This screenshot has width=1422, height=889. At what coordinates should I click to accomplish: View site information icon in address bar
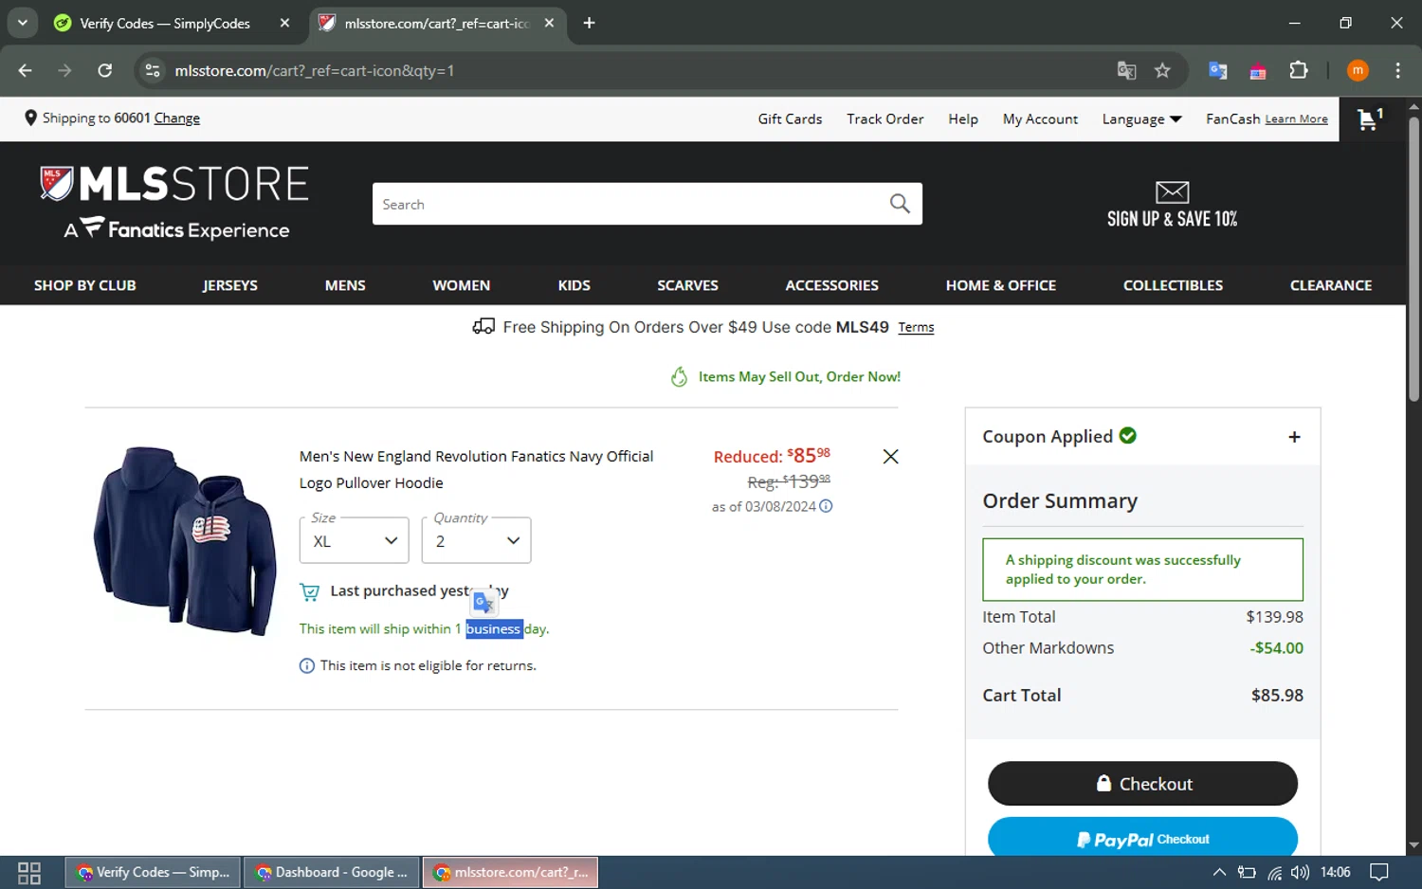(x=152, y=70)
